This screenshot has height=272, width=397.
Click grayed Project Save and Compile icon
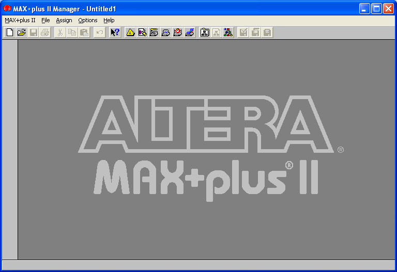tap(255, 33)
